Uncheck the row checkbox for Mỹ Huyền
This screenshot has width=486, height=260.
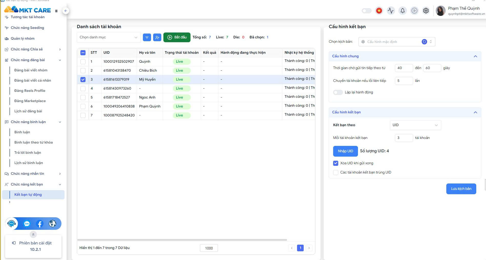pos(83,80)
